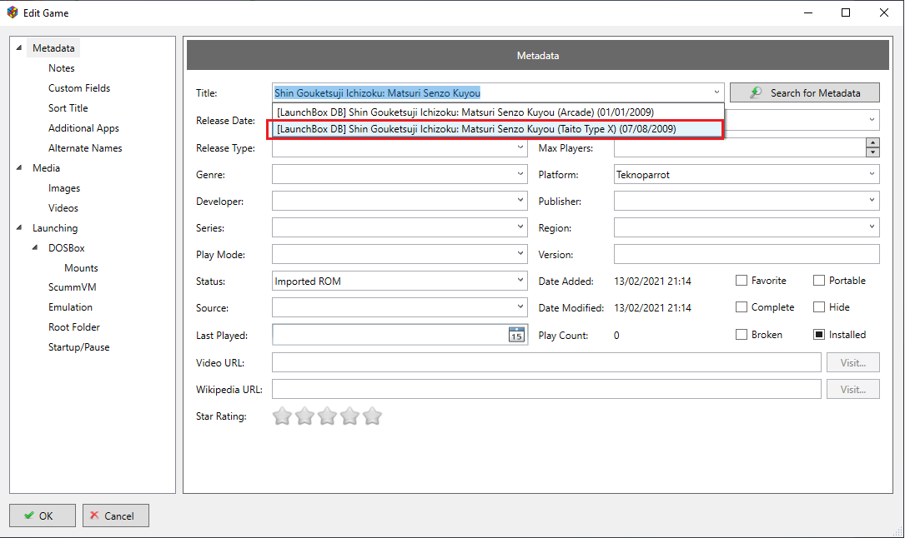The width and height of the screenshot is (905, 538).
Task: Click the Search for Metadata button
Action: [805, 92]
